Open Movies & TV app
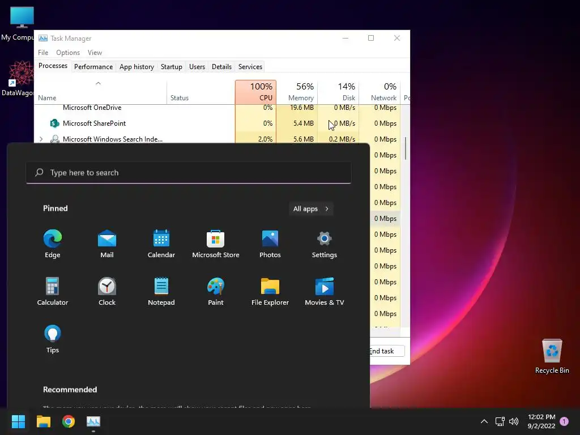Viewport: 580px width, 435px height. 325,291
